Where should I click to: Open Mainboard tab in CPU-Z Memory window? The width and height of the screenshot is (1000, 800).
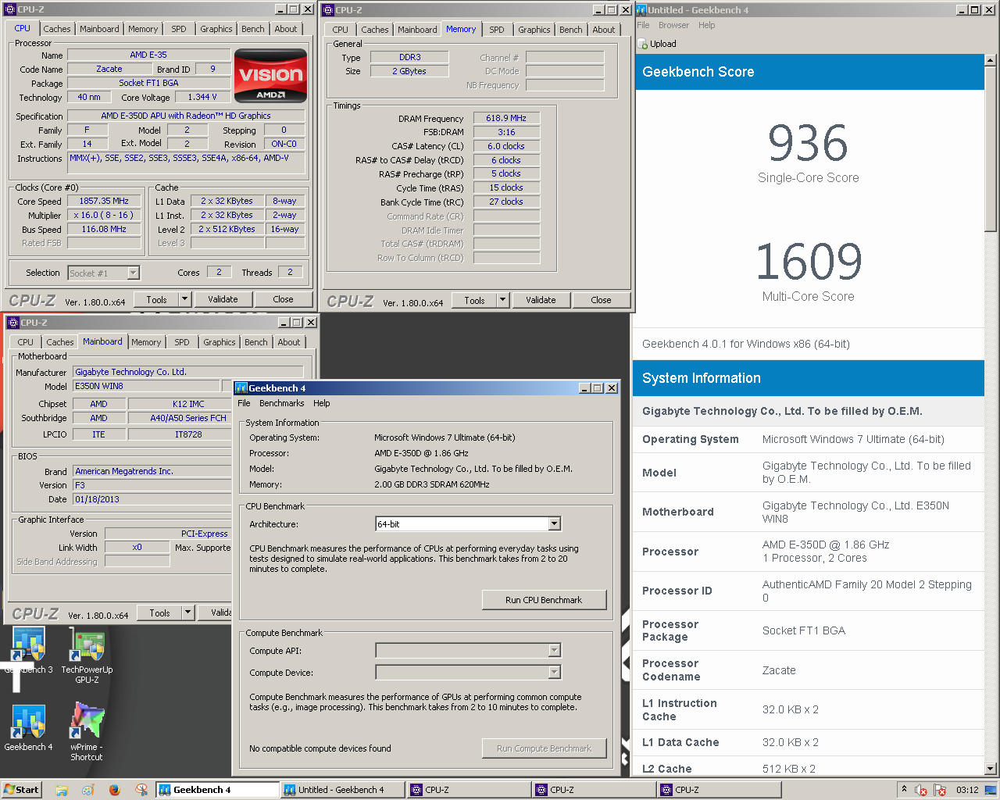coord(418,30)
